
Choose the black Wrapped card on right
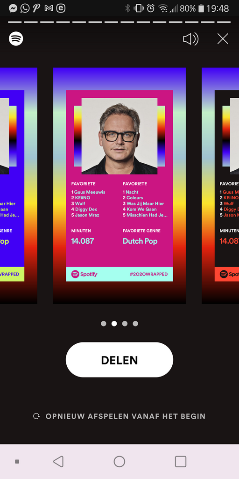click(x=220, y=186)
